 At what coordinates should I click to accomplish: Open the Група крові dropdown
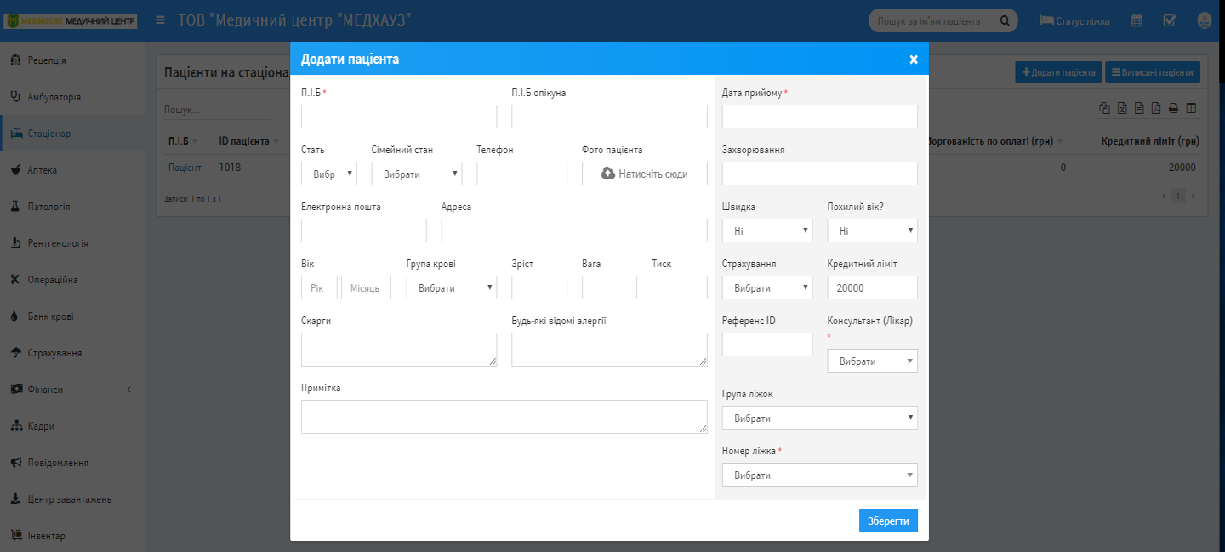point(452,287)
